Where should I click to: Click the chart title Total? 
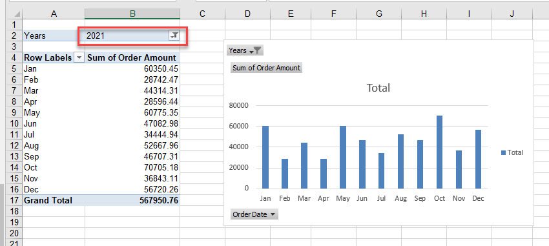tap(378, 87)
